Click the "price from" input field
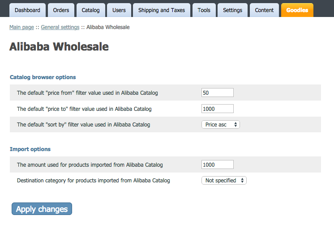This screenshot has height=236, width=334. click(218, 93)
